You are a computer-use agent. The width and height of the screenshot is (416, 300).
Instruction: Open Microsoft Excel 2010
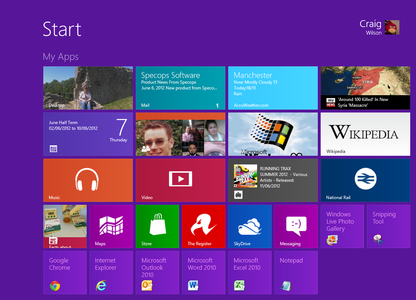tap(250, 273)
